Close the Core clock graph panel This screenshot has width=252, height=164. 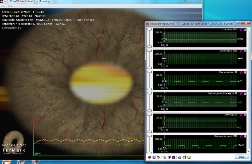[245, 30]
